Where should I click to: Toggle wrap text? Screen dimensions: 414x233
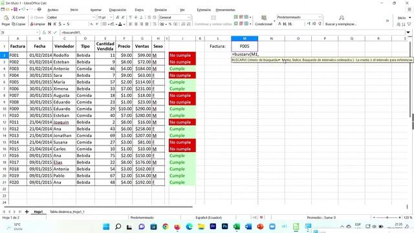click(x=155, y=24)
